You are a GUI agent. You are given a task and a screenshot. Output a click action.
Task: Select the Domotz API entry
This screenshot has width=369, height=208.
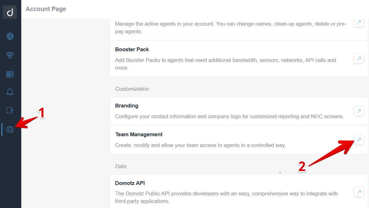tap(130, 183)
